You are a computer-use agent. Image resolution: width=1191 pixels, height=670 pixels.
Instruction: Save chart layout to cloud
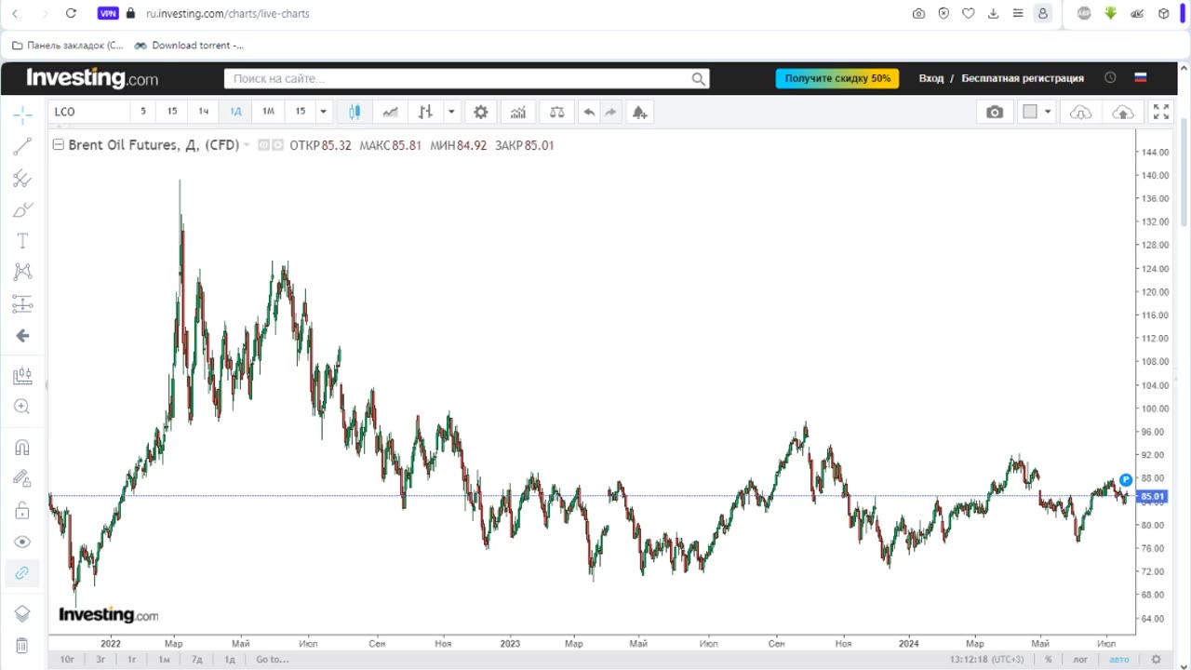[1123, 112]
